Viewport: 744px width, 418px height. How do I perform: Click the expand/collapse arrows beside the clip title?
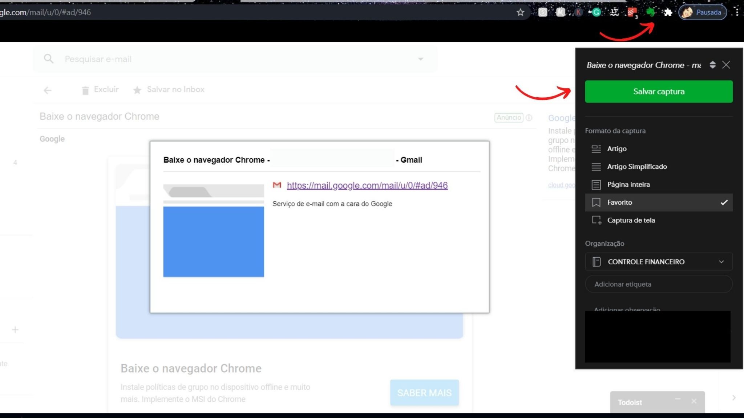(712, 65)
